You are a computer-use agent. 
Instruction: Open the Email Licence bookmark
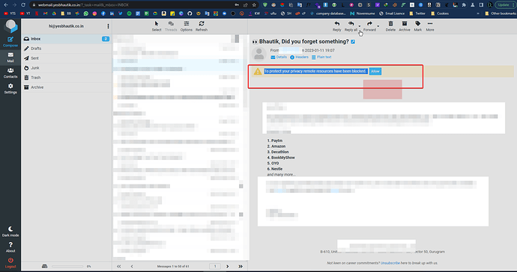pyautogui.click(x=392, y=13)
